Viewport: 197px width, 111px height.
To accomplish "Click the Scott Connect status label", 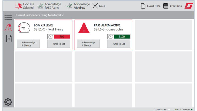I will [x=160, y=109].
